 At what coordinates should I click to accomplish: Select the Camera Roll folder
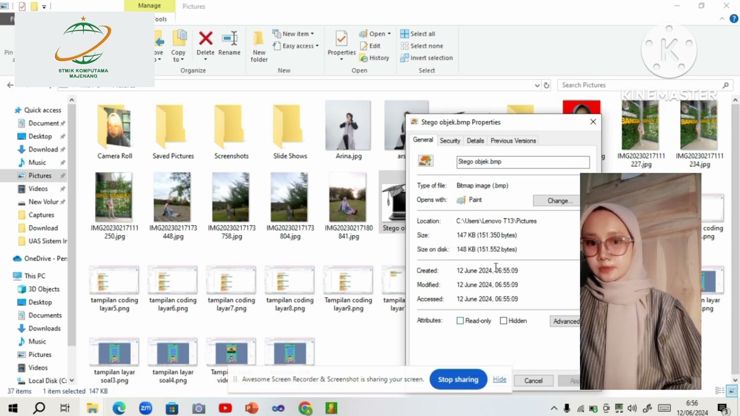(114, 132)
